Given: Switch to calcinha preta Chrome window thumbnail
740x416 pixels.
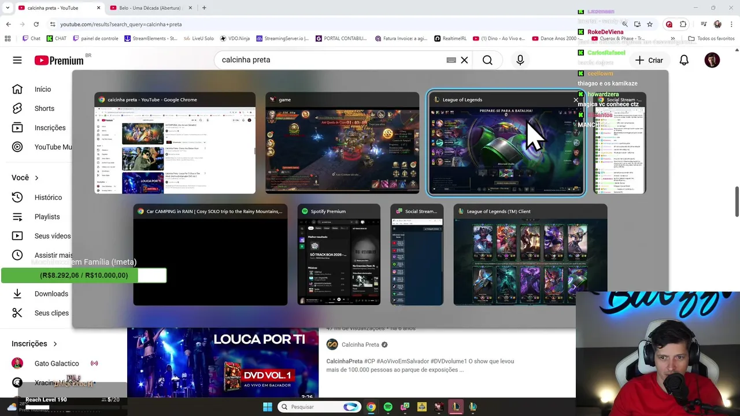Looking at the screenshot, I should point(175,143).
